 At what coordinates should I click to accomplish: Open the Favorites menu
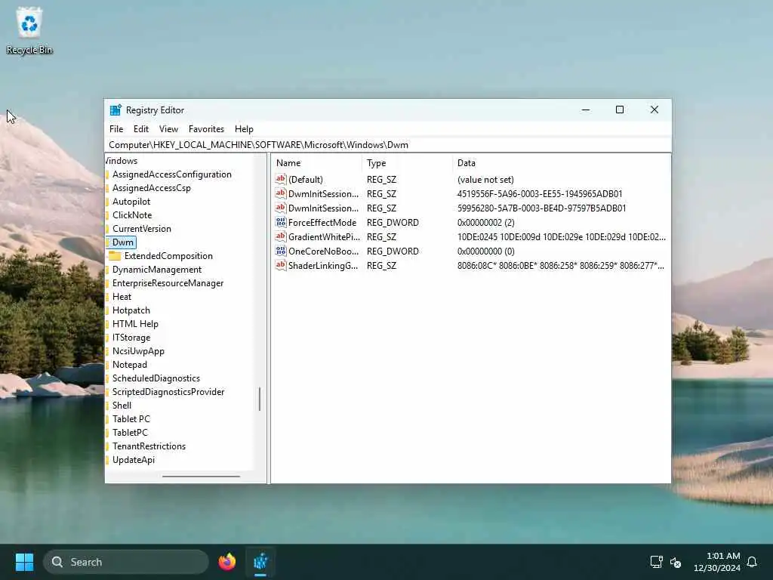(206, 128)
